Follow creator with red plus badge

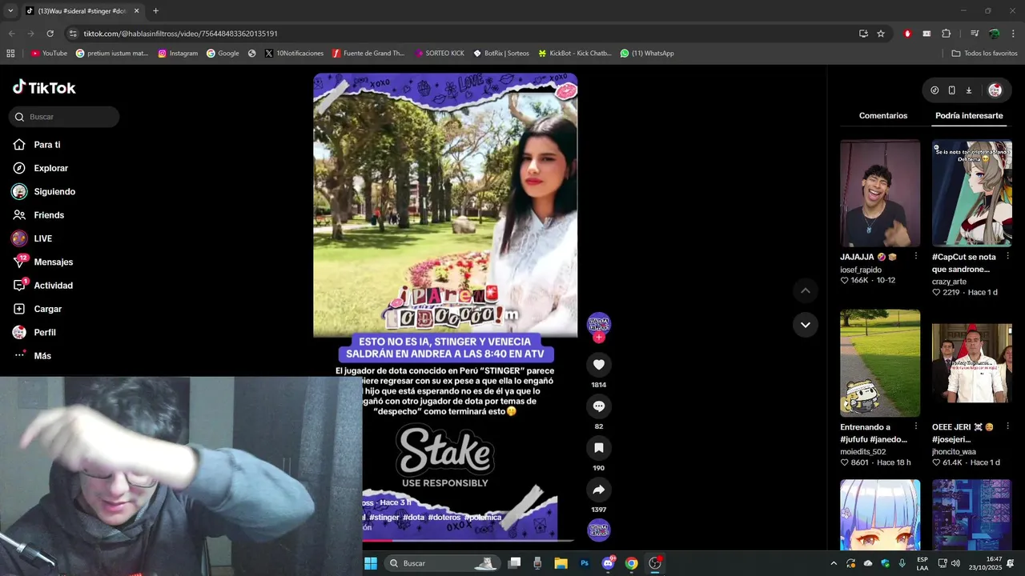pyautogui.click(x=599, y=338)
